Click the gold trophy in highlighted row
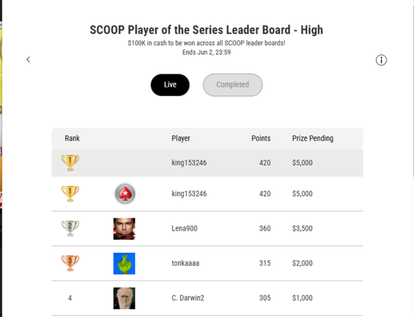Viewport: 414px width, 317px height. point(70,163)
